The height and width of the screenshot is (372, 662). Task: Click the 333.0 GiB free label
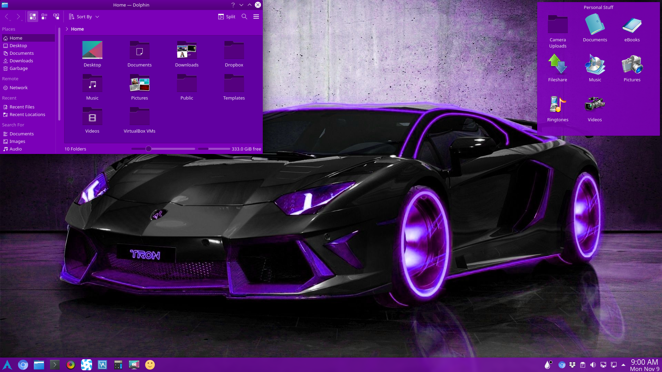246,149
